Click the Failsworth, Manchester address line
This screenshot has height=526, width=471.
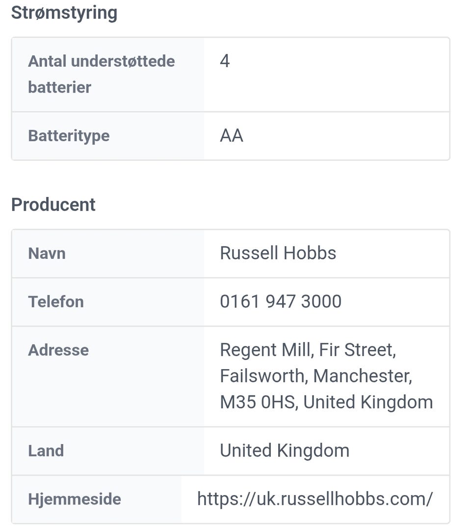[x=315, y=376]
